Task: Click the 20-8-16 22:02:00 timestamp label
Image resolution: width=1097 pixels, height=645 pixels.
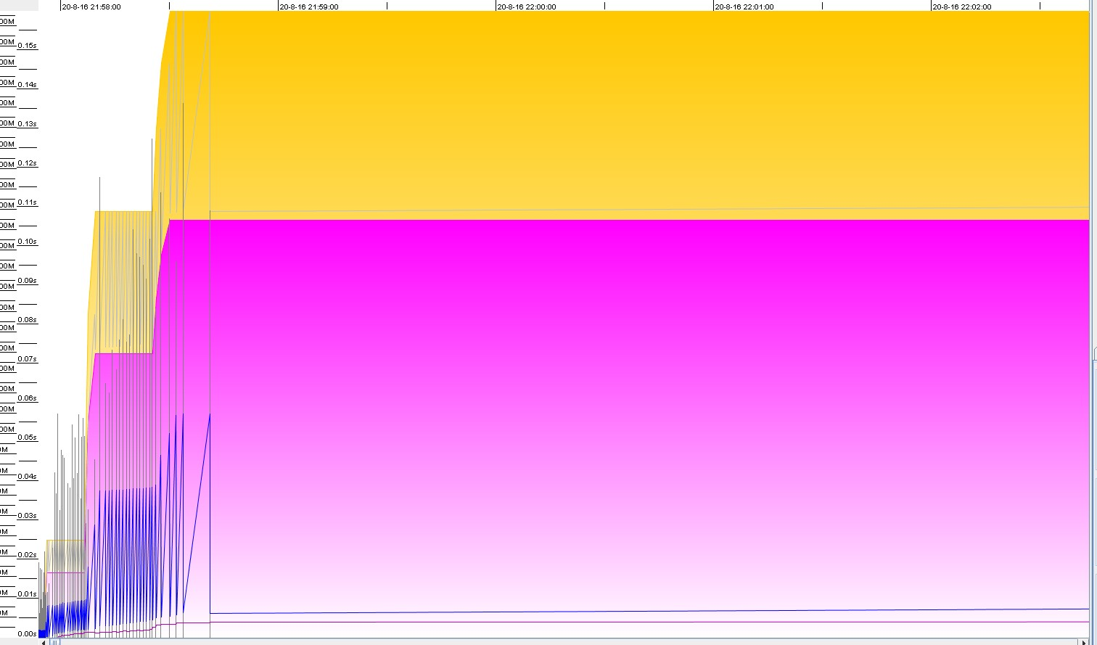Action: [x=962, y=7]
